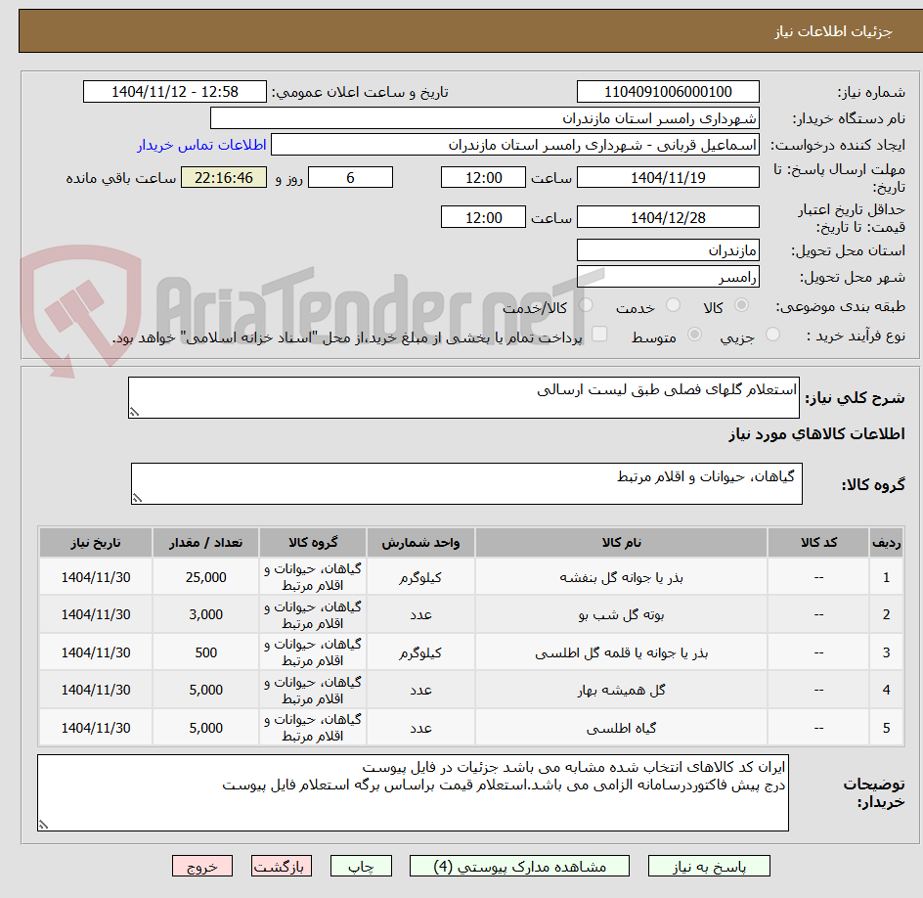Click the quantity cell 500
Screen dimensions: 923x898
coord(205,652)
